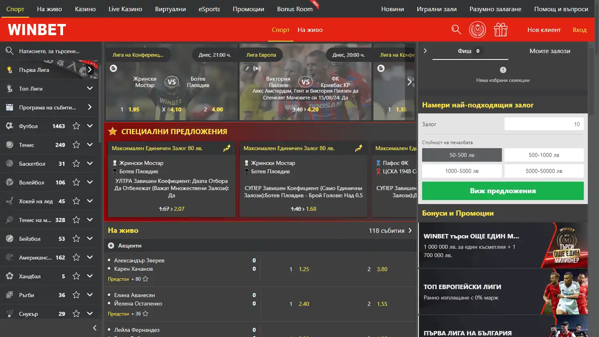Click the Виж предложения green button

[x=503, y=191]
